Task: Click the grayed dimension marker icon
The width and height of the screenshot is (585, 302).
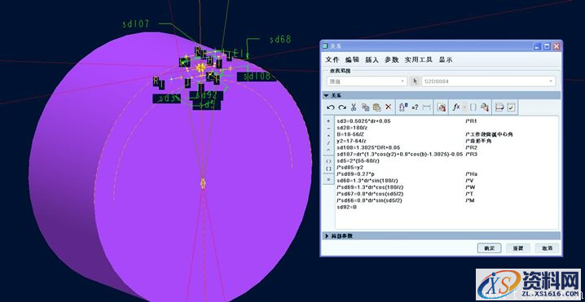Action: coord(426,107)
